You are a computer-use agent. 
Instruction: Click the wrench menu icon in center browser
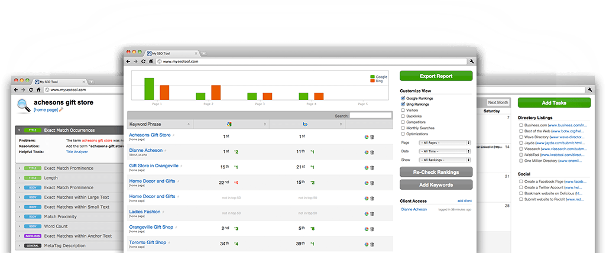pos(472,61)
